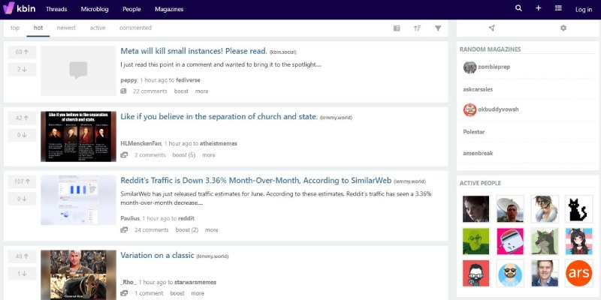The width and height of the screenshot is (601, 300).
Task: Downvote the church and state post
Action: coord(23,135)
